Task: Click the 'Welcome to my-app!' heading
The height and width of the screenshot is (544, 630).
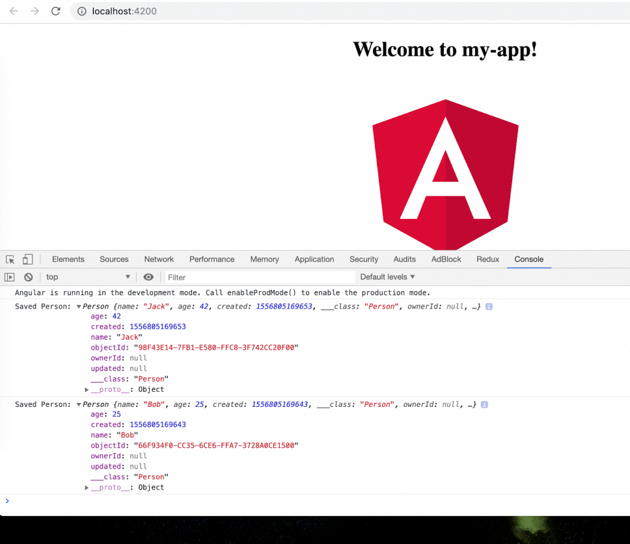Action: [445, 50]
